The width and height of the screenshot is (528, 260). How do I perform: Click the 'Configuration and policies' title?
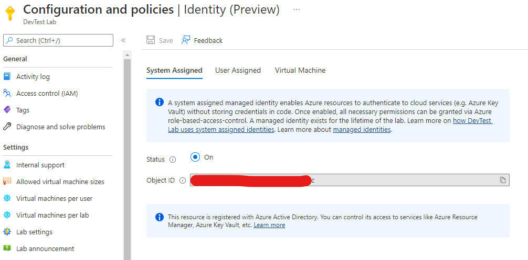click(x=98, y=10)
